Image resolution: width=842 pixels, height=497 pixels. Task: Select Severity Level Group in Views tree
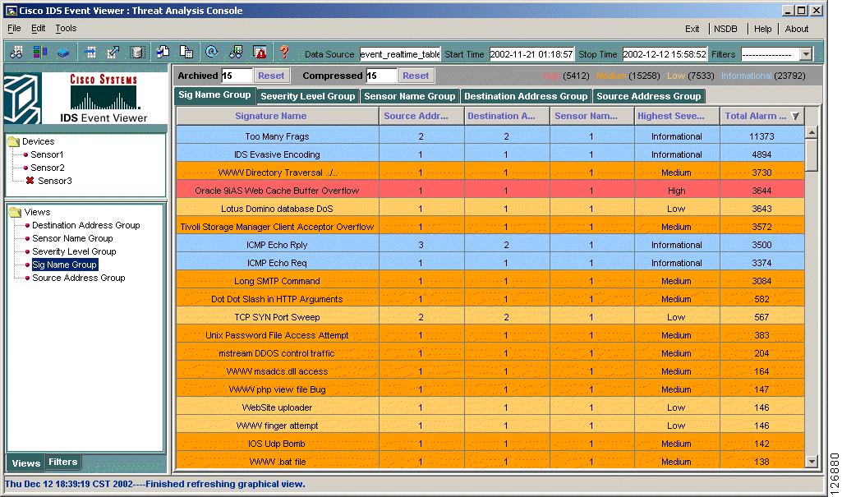(x=74, y=251)
